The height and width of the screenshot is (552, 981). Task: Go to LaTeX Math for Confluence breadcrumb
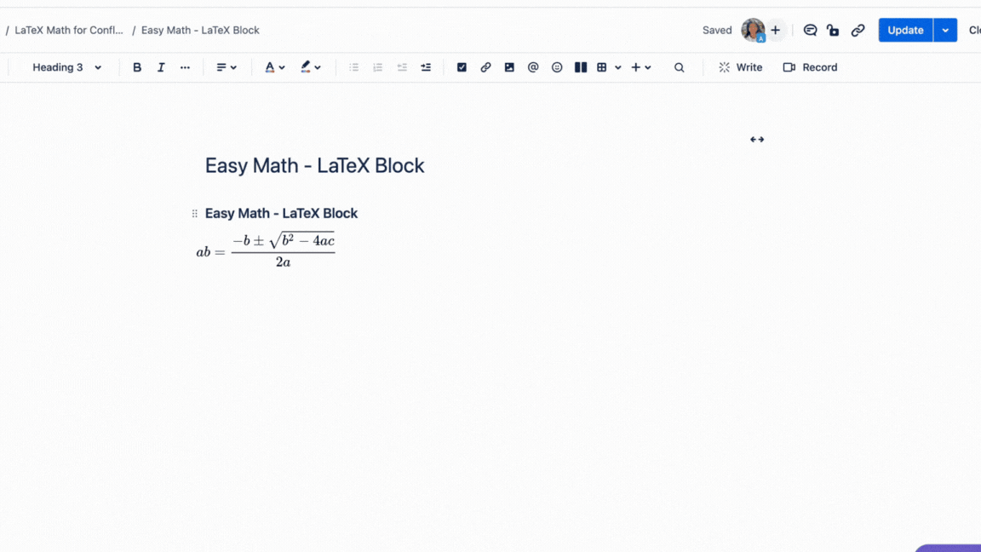(x=68, y=29)
